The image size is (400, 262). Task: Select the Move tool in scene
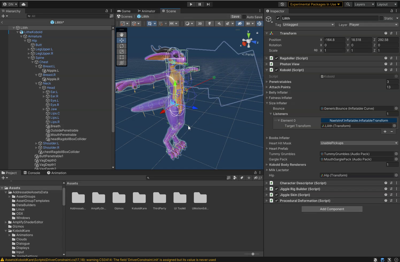pos(122,40)
